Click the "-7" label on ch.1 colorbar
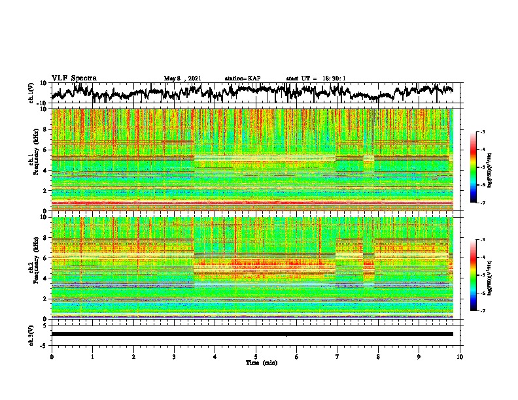Screen dimensions: 518x400 tap(482, 203)
